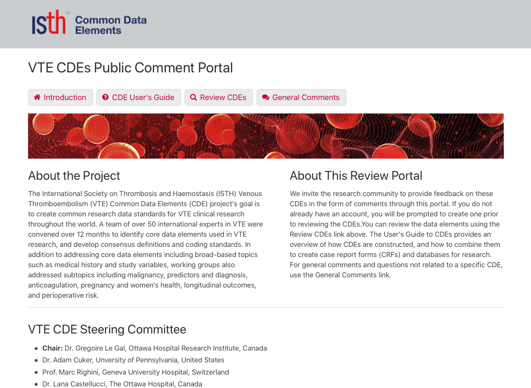This screenshot has height=388, width=531.
Task: Click the red blood cells banner image
Action: pyautogui.click(x=266, y=136)
